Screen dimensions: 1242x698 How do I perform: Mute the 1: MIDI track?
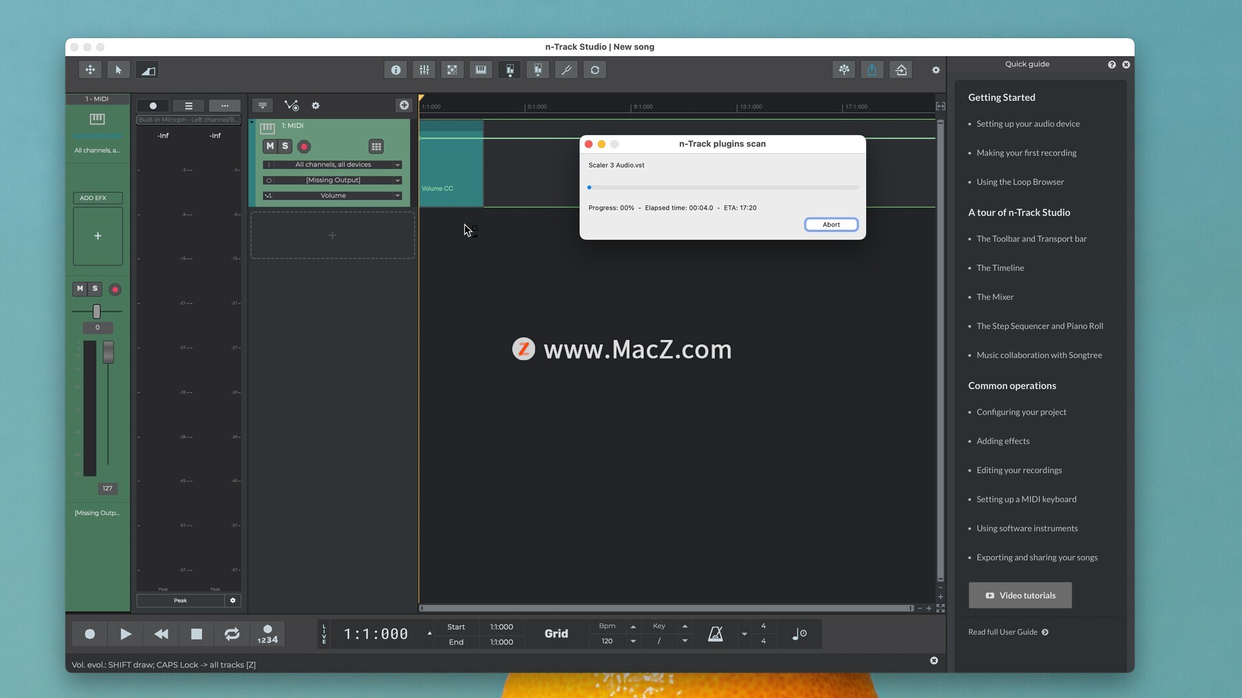pyautogui.click(x=270, y=146)
